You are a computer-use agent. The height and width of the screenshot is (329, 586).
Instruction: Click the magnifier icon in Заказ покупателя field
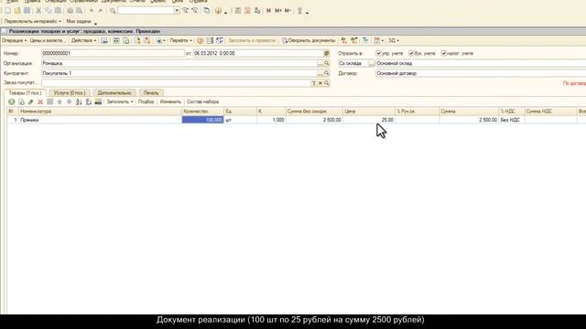(x=326, y=83)
